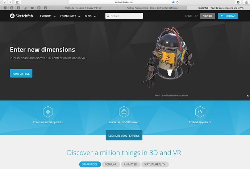Go forward with the Safari forward arrow

point(10,2)
